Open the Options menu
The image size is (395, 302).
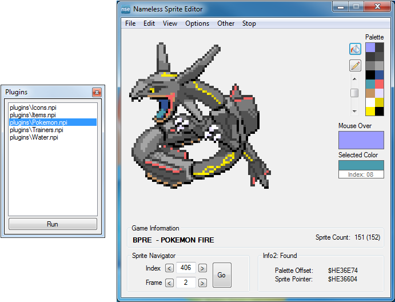[197, 23]
